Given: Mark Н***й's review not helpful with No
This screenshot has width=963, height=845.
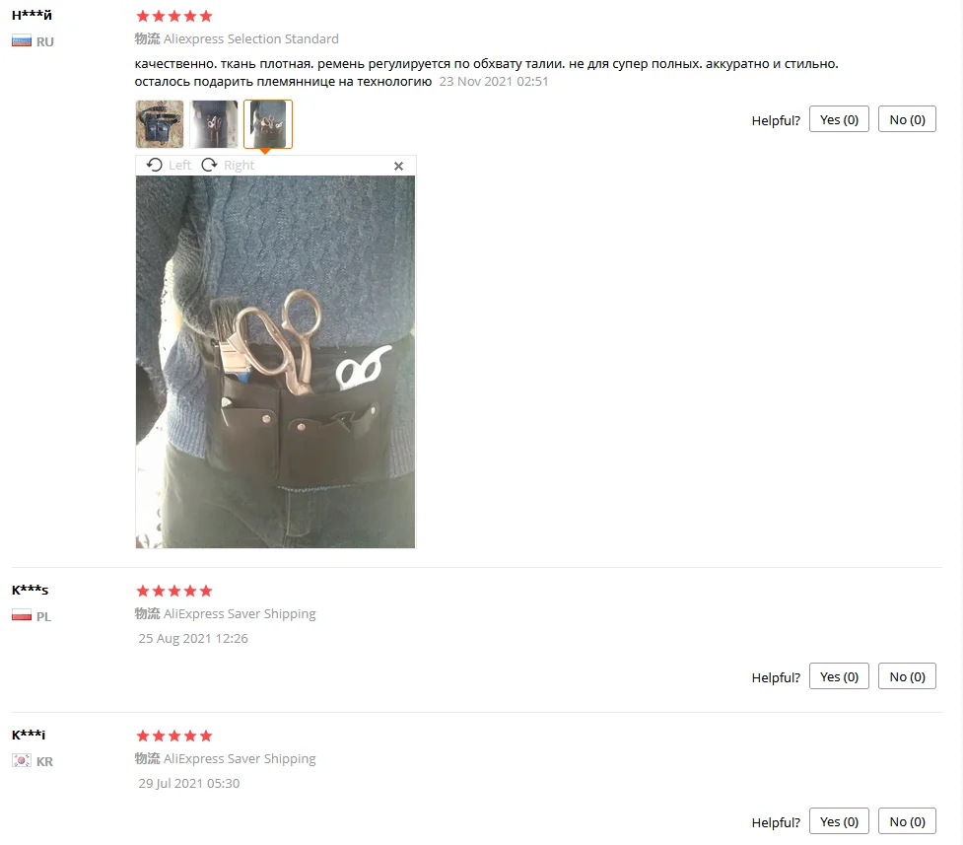Looking at the screenshot, I should click(907, 119).
